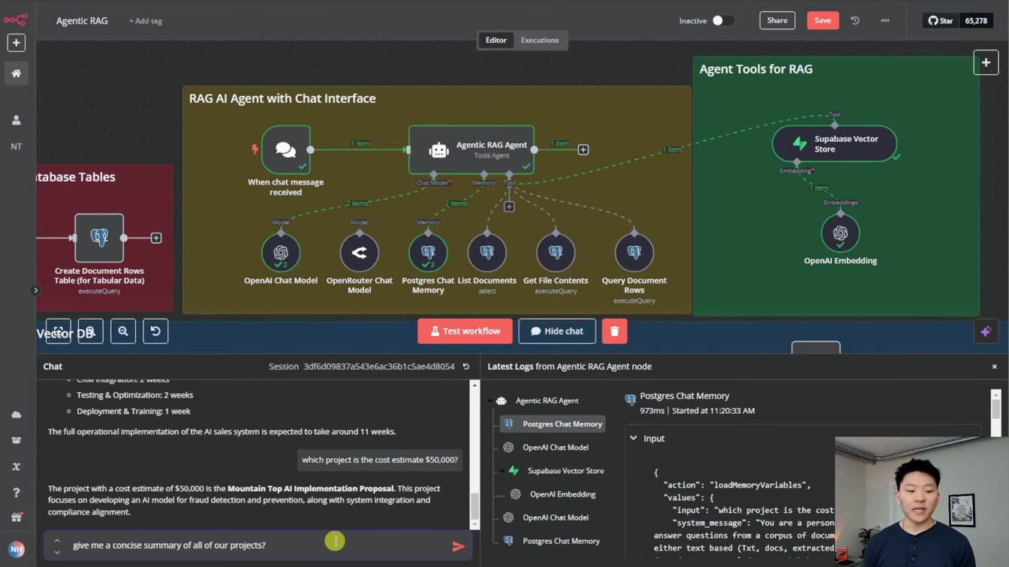
Task: Open the Home icon in left sidebar
Action: (16, 73)
